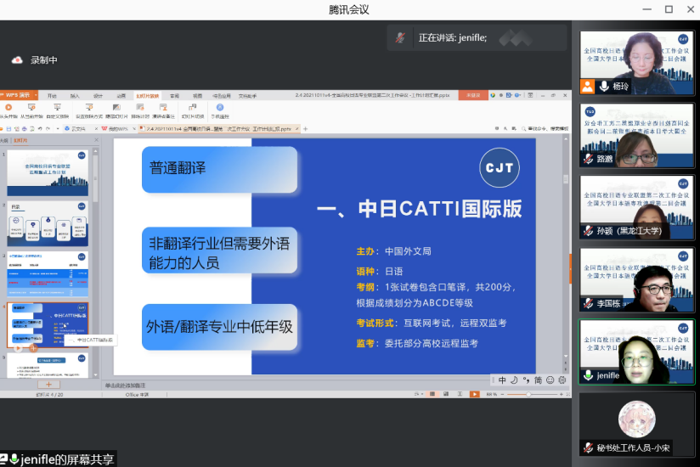Click zoom out minus button in status bar

[x=502, y=394]
